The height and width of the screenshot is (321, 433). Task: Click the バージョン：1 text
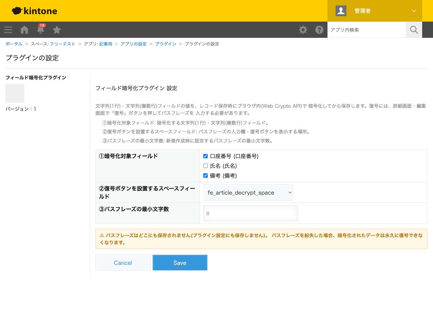(21, 109)
